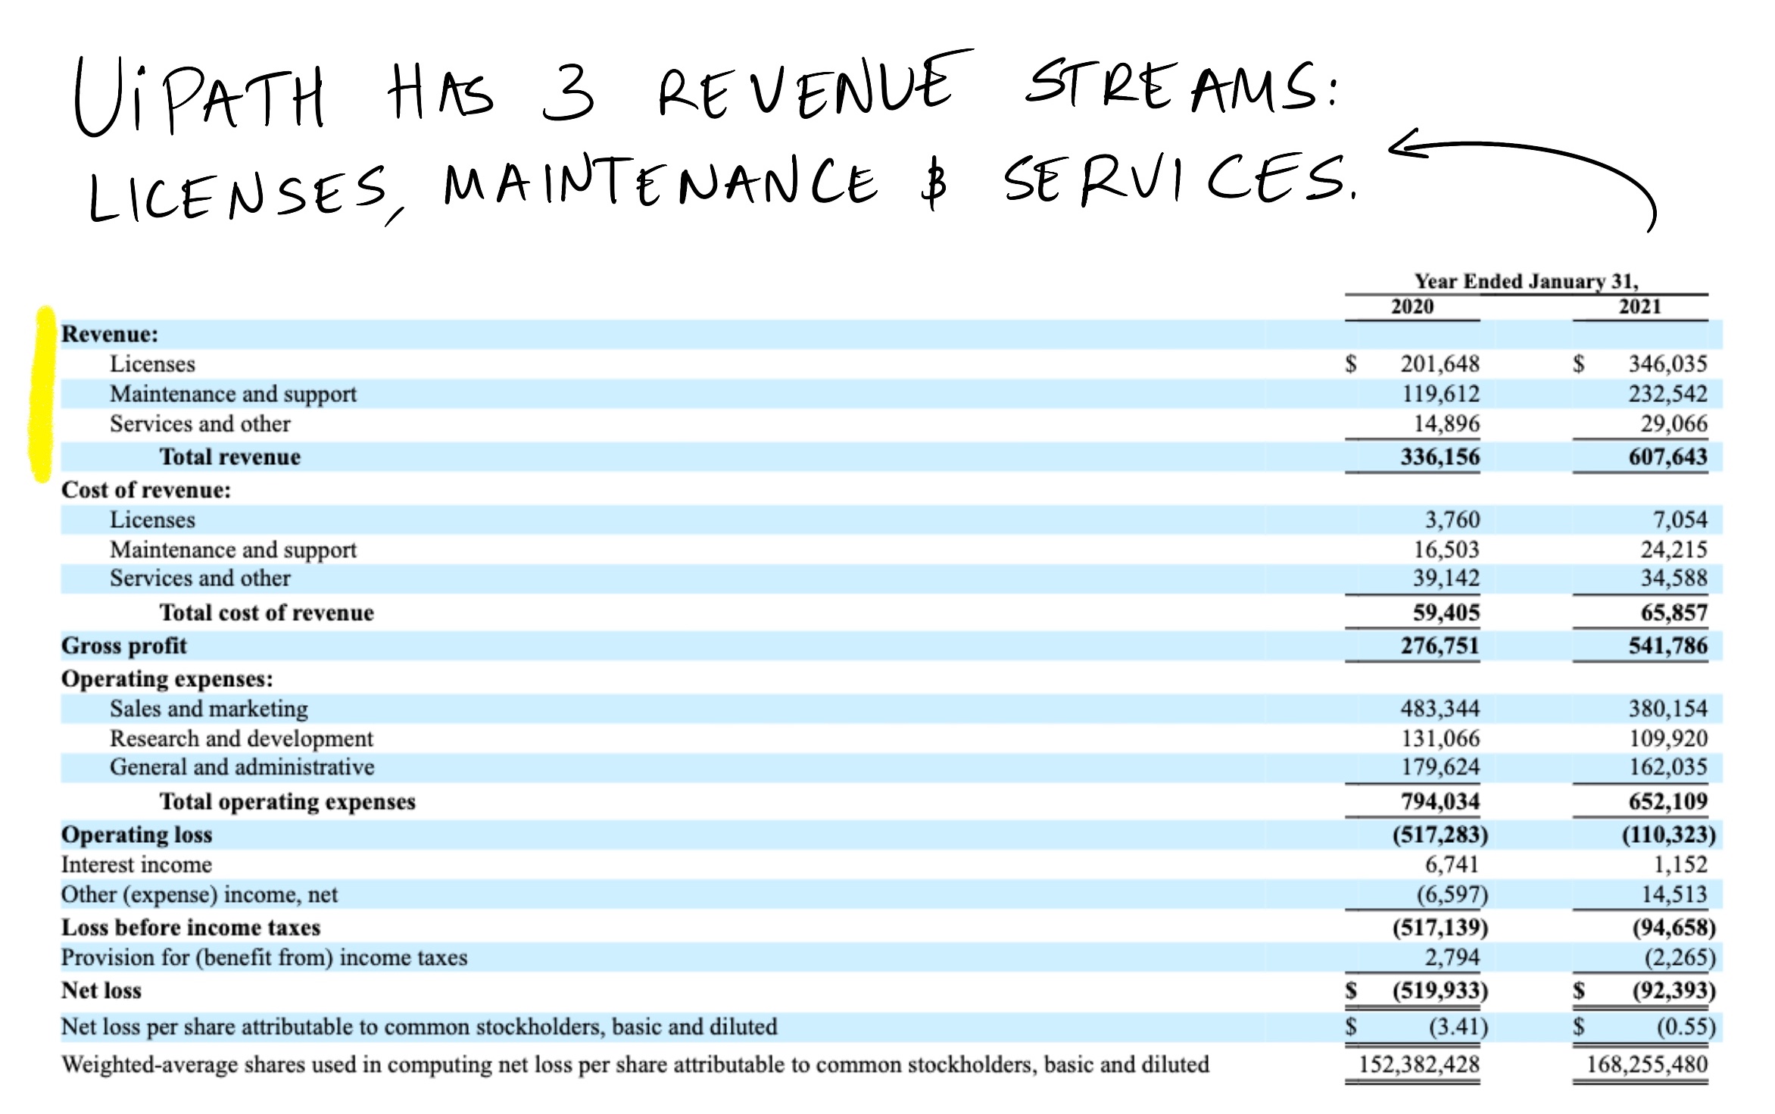Click the 'Operating expenses:' heading
The height and width of the screenshot is (1114, 1775).
click(x=167, y=679)
